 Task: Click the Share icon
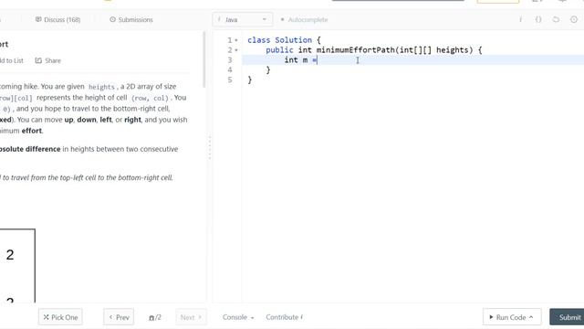pos(38,60)
